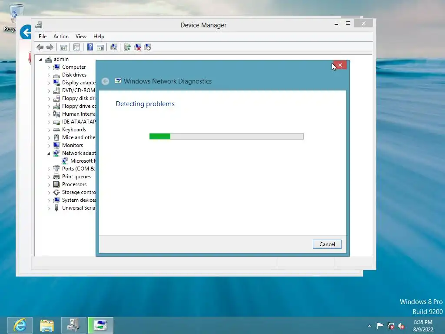Select the System devices row
Viewport: 445px width, 334px height.
point(74,200)
